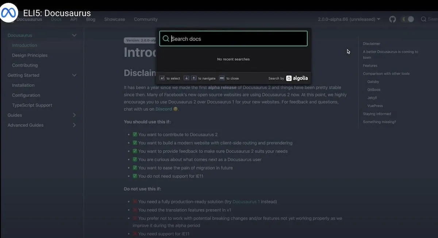The height and width of the screenshot is (238, 438).
Task: Toggle dark mode switch in navbar
Action: coord(408,19)
